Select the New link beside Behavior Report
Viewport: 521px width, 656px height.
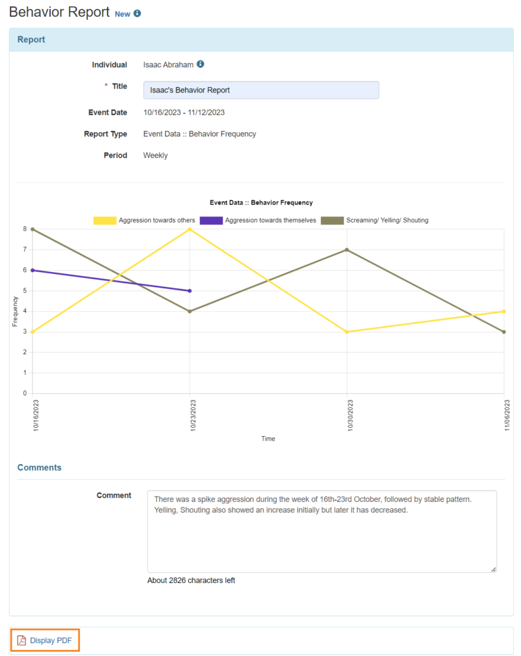pyautogui.click(x=122, y=14)
